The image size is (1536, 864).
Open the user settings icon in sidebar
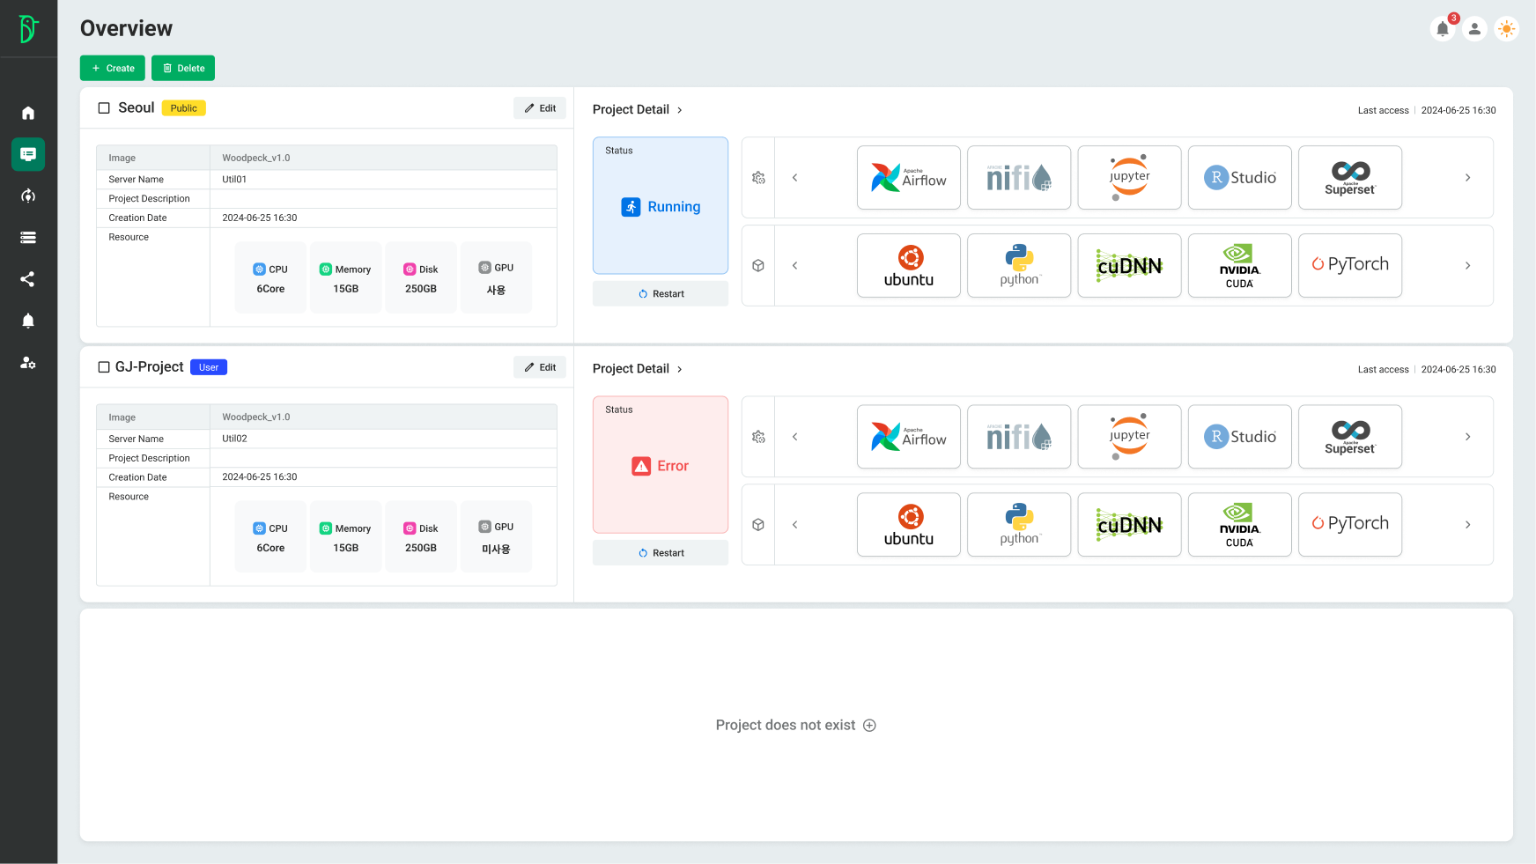28,362
